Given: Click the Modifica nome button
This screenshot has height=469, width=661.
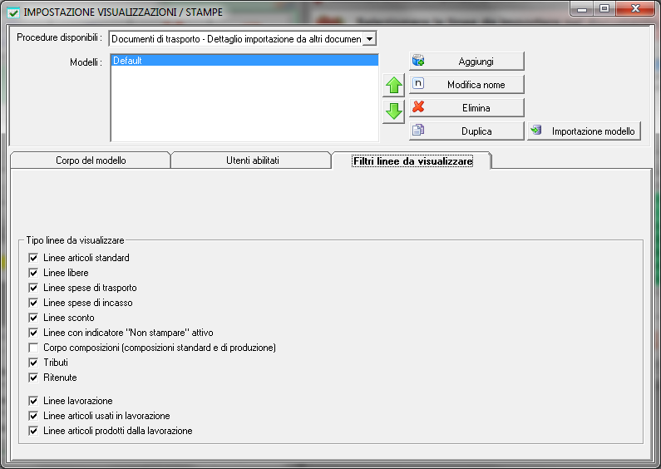Looking at the screenshot, I should pos(466,84).
